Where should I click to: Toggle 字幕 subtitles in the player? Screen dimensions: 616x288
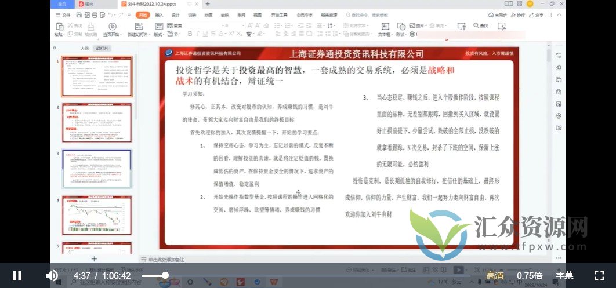coord(564,275)
